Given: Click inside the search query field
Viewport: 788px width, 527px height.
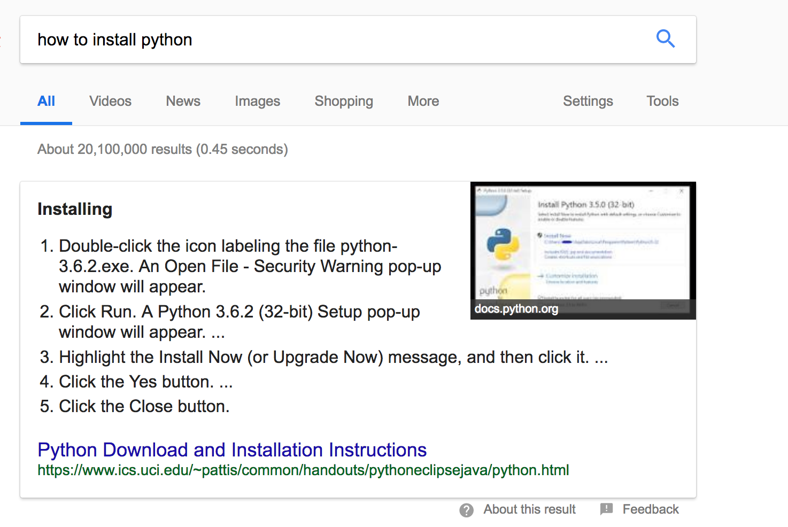Looking at the screenshot, I should [337, 40].
